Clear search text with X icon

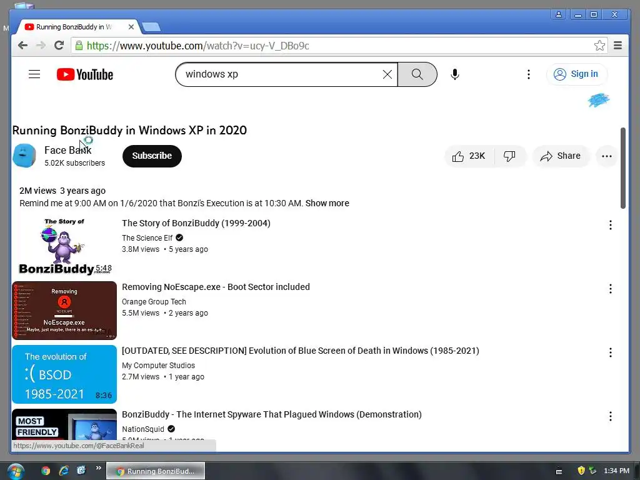pyautogui.click(x=387, y=74)
